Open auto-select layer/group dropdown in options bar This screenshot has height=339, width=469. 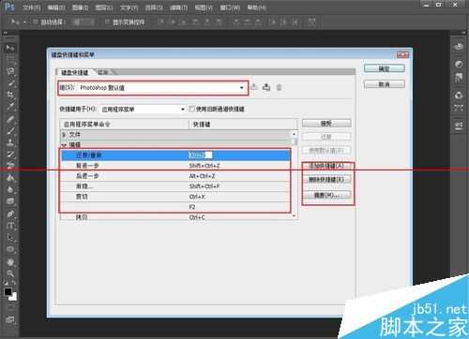pos(83,22)
